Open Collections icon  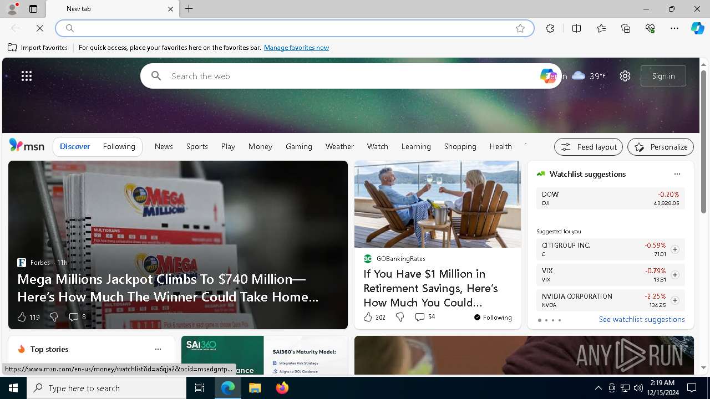coord(626,28)
